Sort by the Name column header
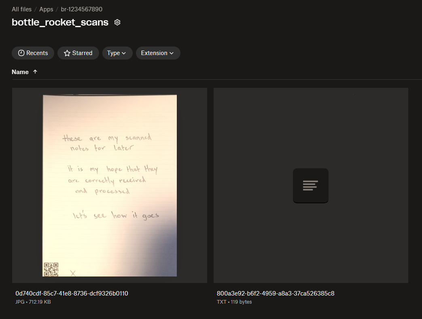This screenshot has height=319, width=422. 20,72
